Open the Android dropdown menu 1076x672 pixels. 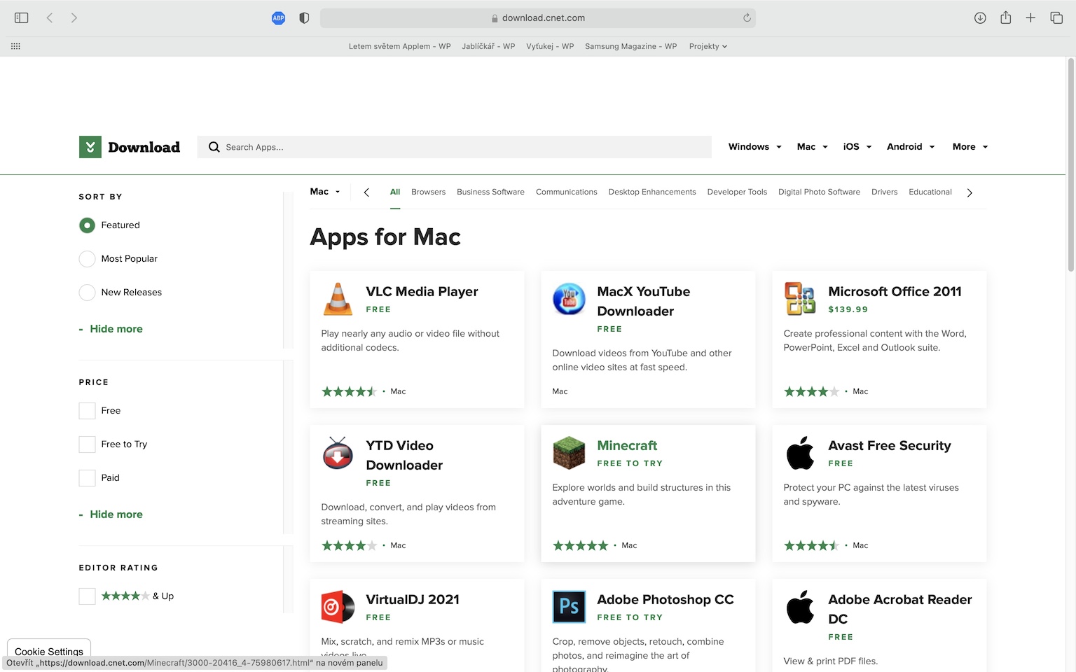[911, 147]
